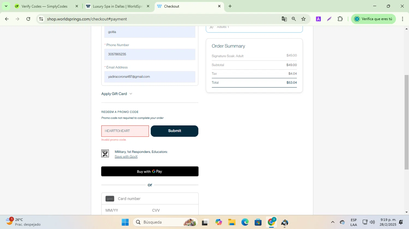Click the Chrome taskbar icon
The width and height of the screenshot is (409, 229).
(x=271, y=222)
